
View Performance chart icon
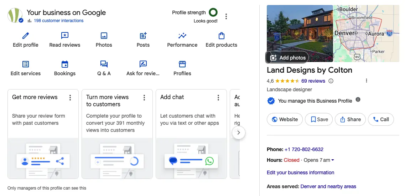(x=182, y=36)
